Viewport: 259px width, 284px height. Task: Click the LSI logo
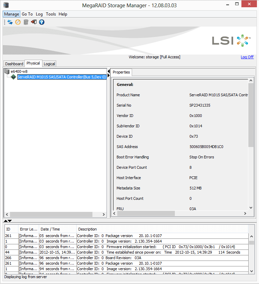[x=231, y=41]
